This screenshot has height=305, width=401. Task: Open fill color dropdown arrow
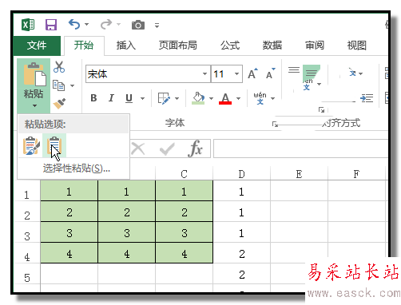(x=212, y=99)
